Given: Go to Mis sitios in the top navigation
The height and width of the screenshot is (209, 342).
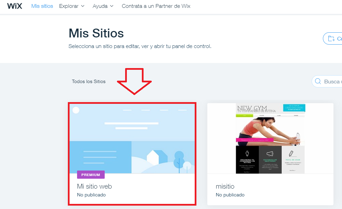Looking at the screenshot, I should 42,6.
